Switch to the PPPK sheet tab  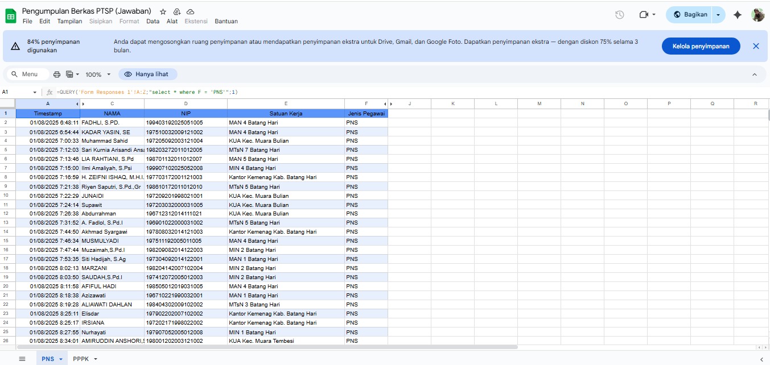81,359
